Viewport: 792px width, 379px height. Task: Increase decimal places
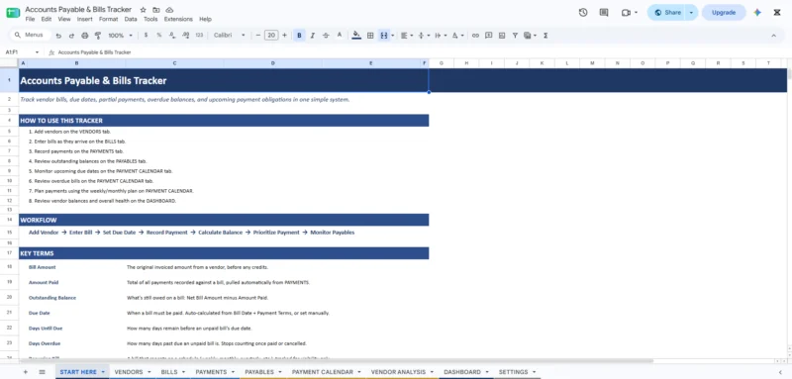tap(185, 36)
